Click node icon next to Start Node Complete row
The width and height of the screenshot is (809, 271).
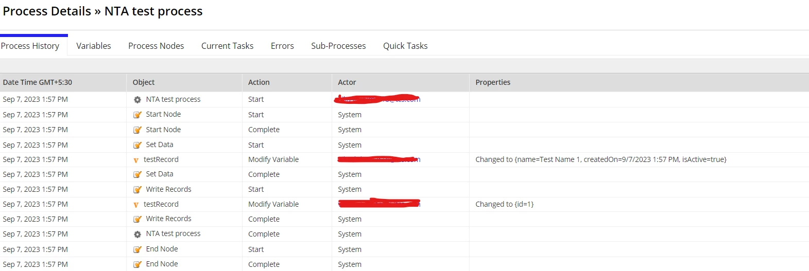pos(137,130)
